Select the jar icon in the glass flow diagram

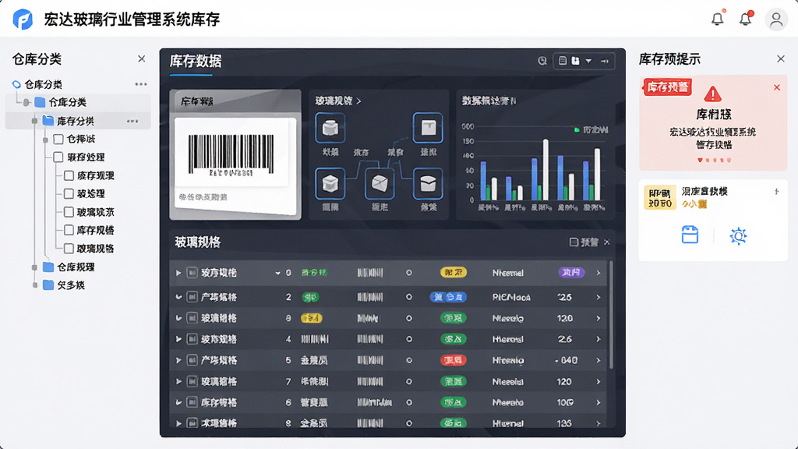pos(330,127)
